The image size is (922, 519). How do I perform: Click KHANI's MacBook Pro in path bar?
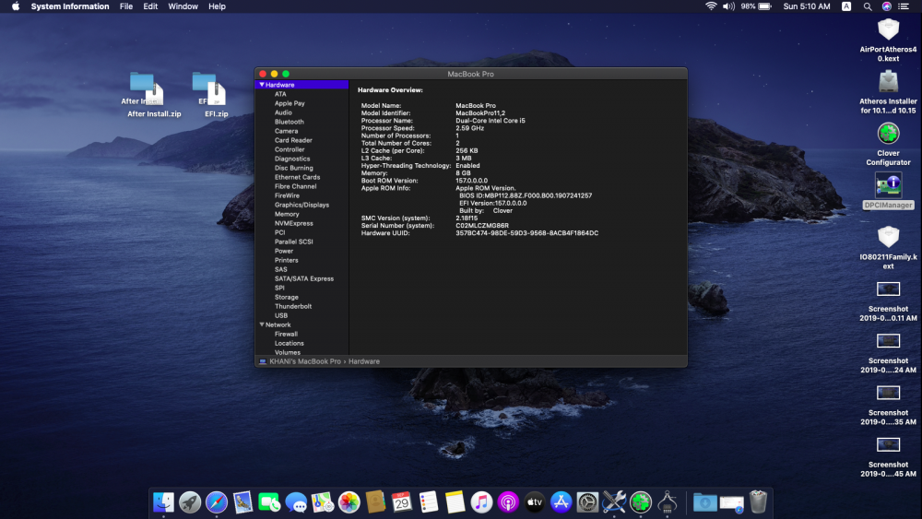[304, 361]
